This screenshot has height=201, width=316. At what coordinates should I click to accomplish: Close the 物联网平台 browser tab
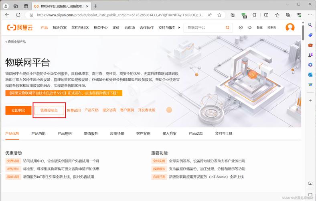click(x=87, y=6)
